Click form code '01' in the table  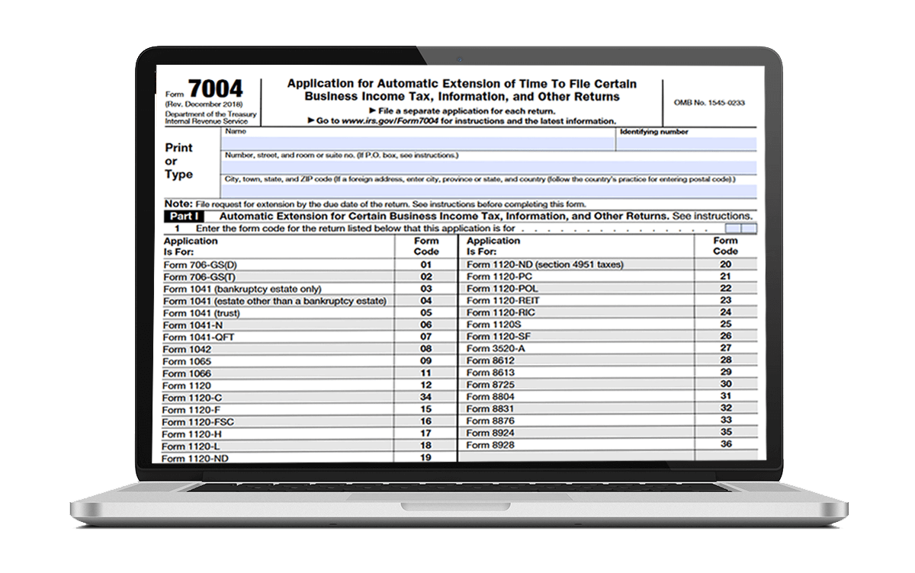(426, 265)
